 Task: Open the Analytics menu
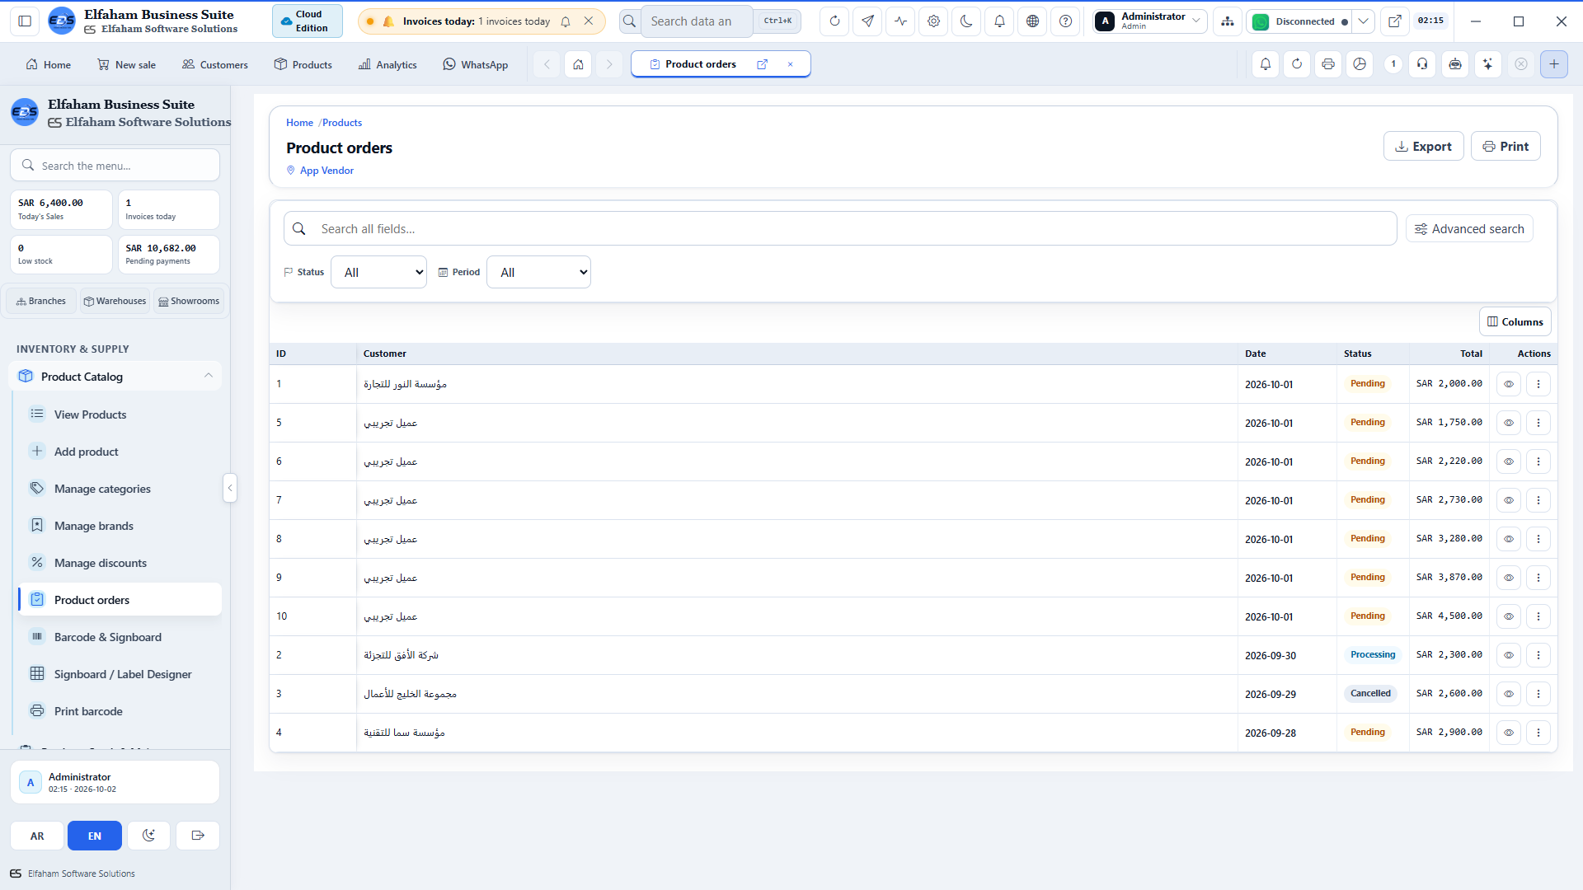pos(388,64)
